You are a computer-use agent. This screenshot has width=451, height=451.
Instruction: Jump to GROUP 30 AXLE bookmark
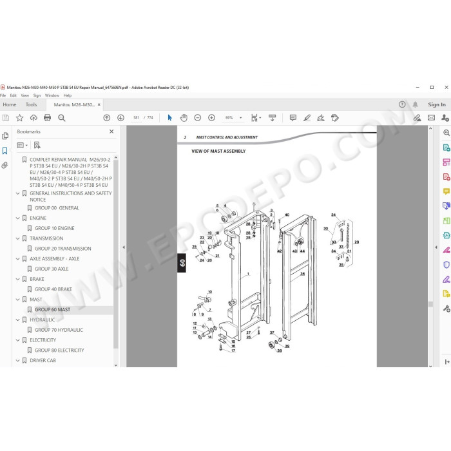52,269
